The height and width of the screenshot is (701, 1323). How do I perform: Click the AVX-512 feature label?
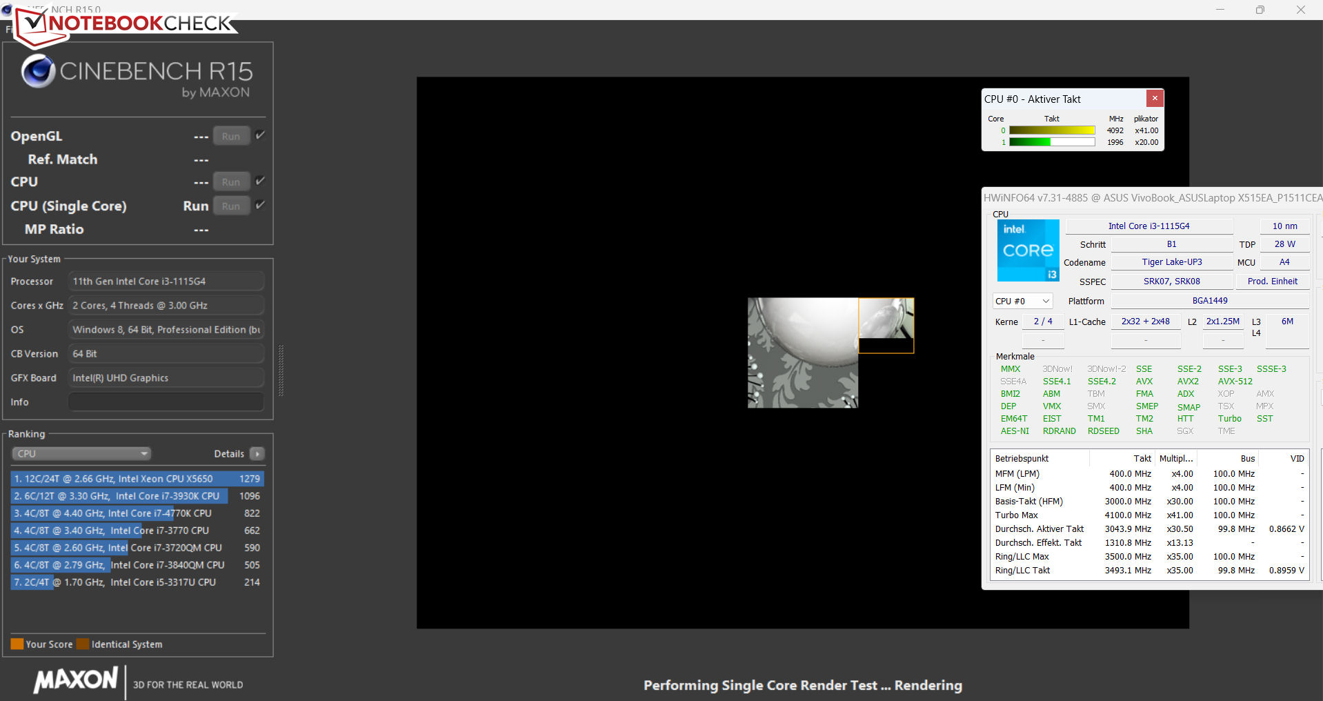coord(1235,381)
